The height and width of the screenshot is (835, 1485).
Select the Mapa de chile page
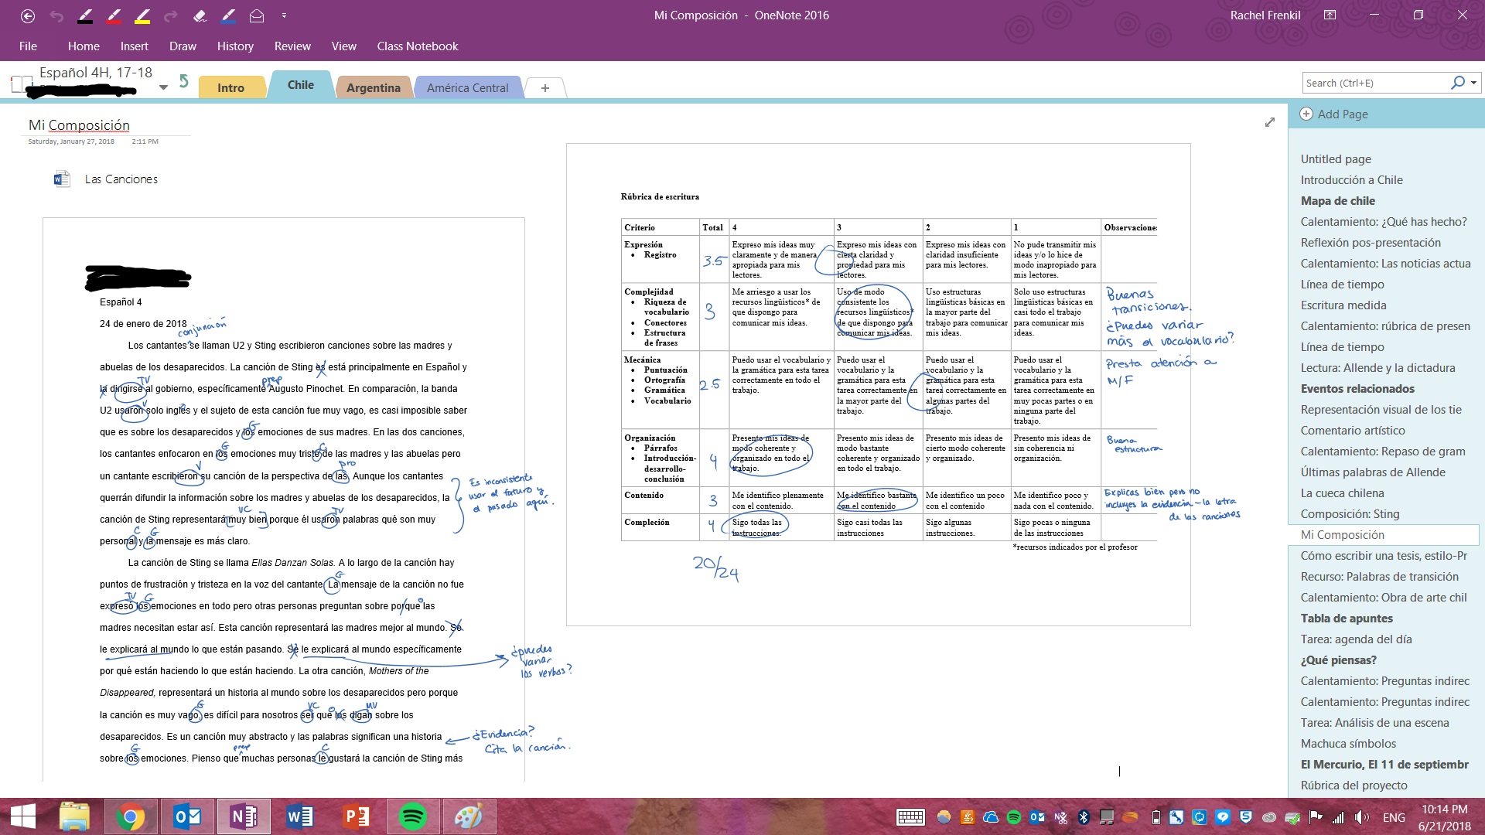coord(1338,200)
